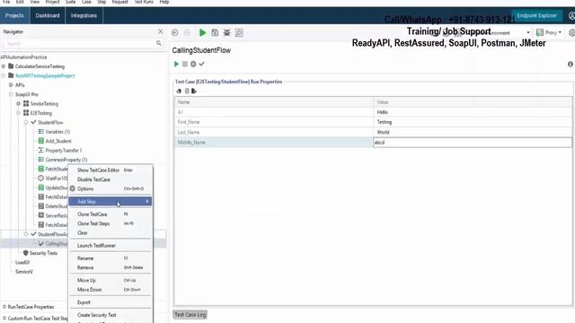
Task: Expand the SmokeTesting suite node
Action: [x=18, y=104]
